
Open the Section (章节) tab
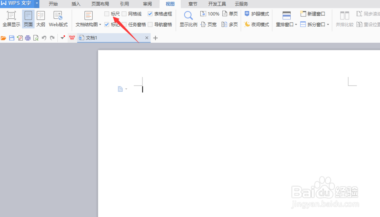(193, 4)
